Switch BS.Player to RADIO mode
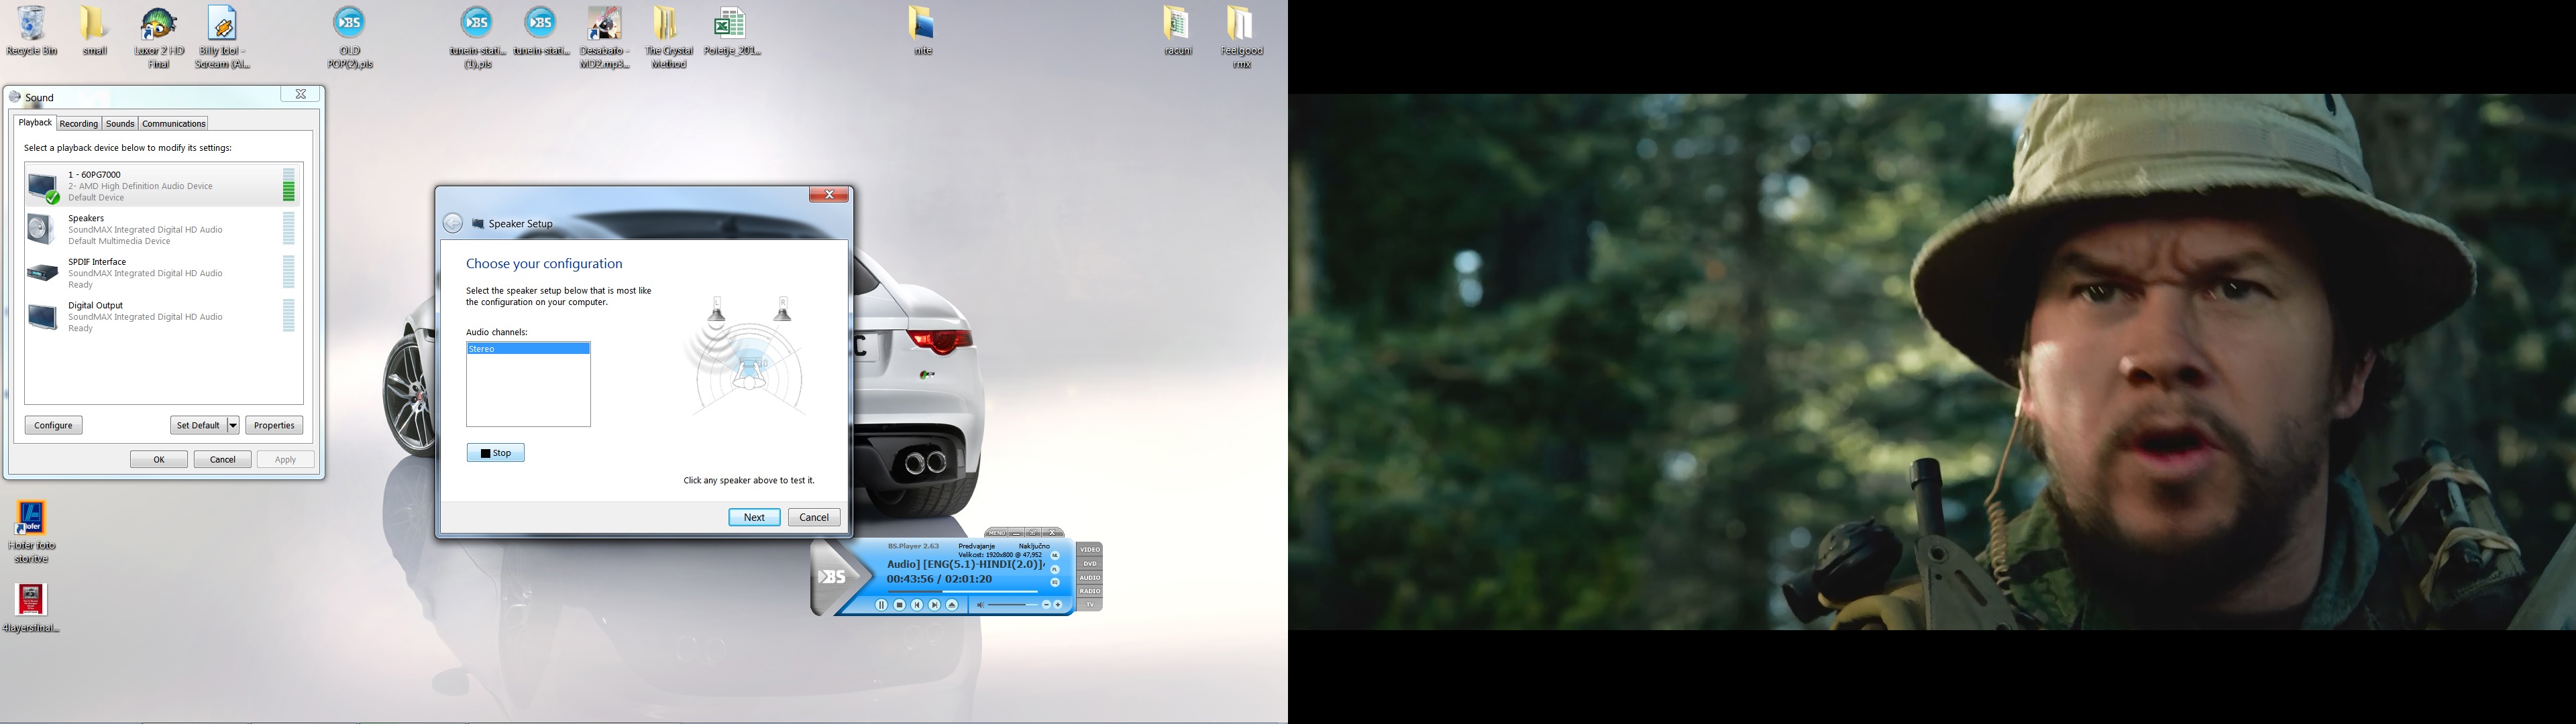Viewport: 2576px width, 724px height. tap(1090, 592)
